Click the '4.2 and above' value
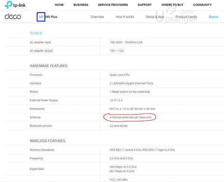The height and width of the screenshot is (182, 224). pos(118,126)
